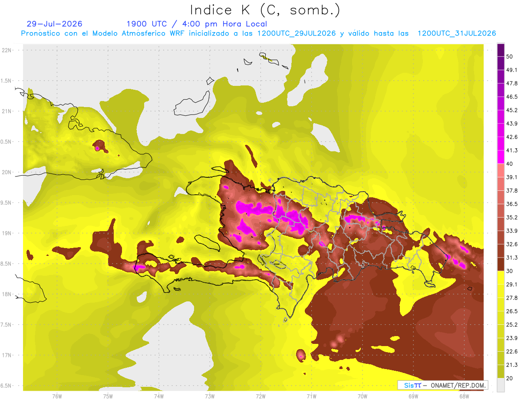
Task: Click the legend value '41.3'
Action: (x=512, y=150)
